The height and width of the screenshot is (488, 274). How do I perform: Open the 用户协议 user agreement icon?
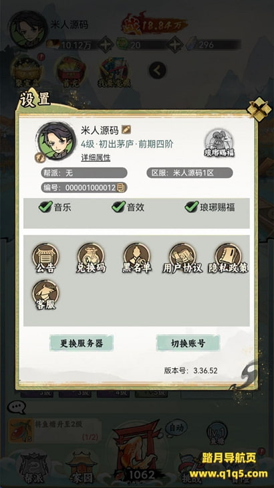pyautogui.click(x=182, y=258)
